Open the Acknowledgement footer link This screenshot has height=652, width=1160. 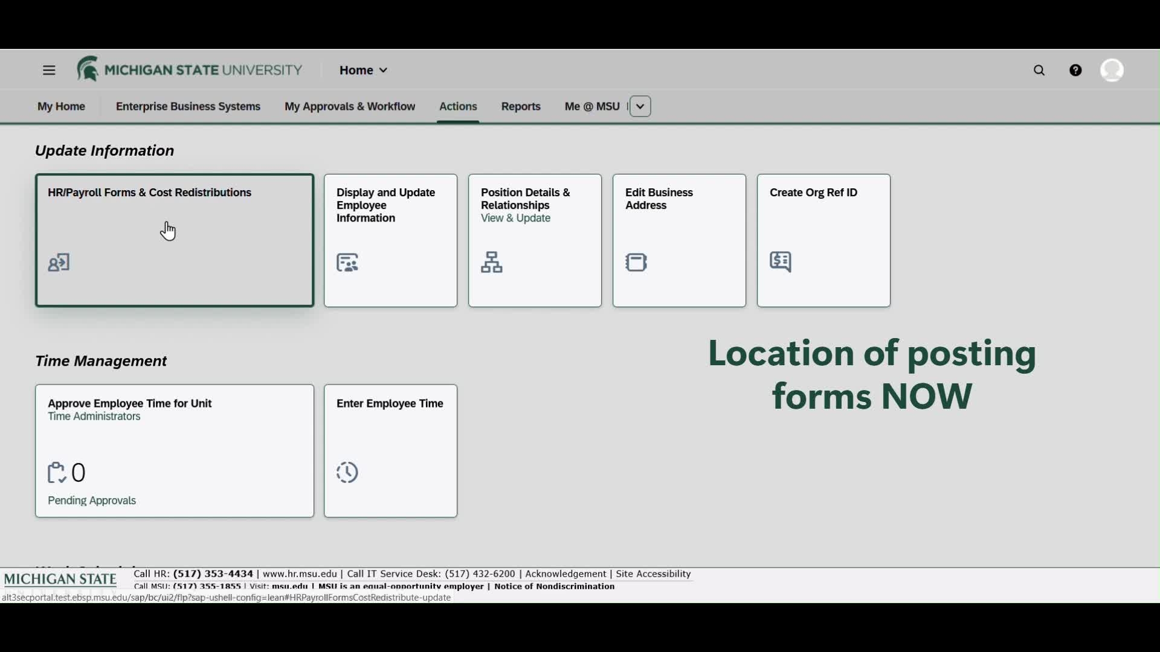point(565,574)
